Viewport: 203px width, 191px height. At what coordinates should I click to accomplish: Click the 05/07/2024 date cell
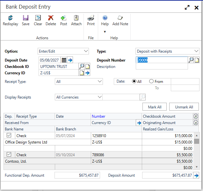(x=73, y=136)
